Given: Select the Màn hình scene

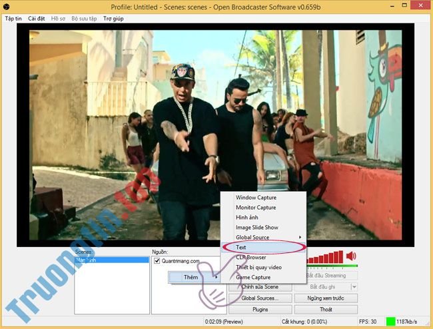Looking at the screenshot, I should coord(112,260).
